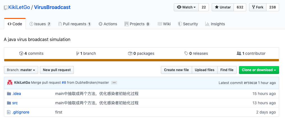Click the '2 days ago' timestamp

pos(266,112)
